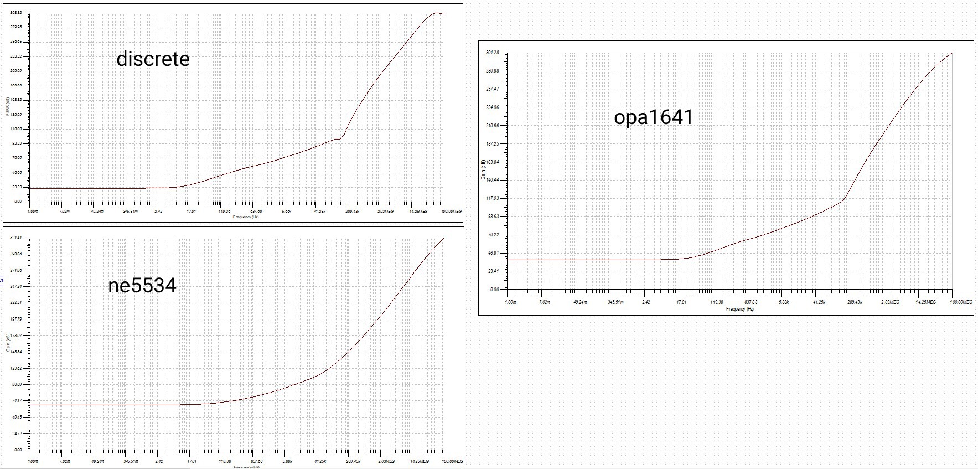978x469 pixels.
Task: Click the 41.25k x-axis value on opa1641 plot
Action: [819, 302]
